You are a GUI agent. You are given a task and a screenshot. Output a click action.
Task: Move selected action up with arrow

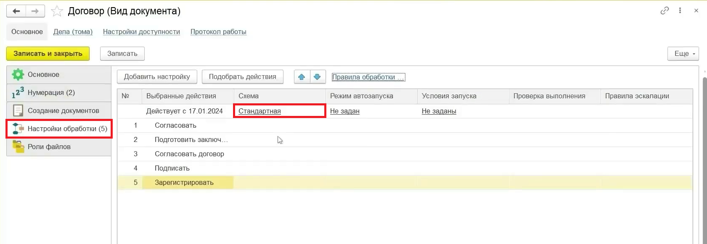(x=302, y=77)
